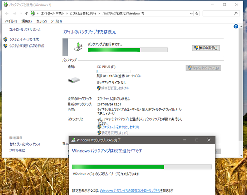Click 領域を管理します(M) link
247x195 pixels.
click(115, 88)
